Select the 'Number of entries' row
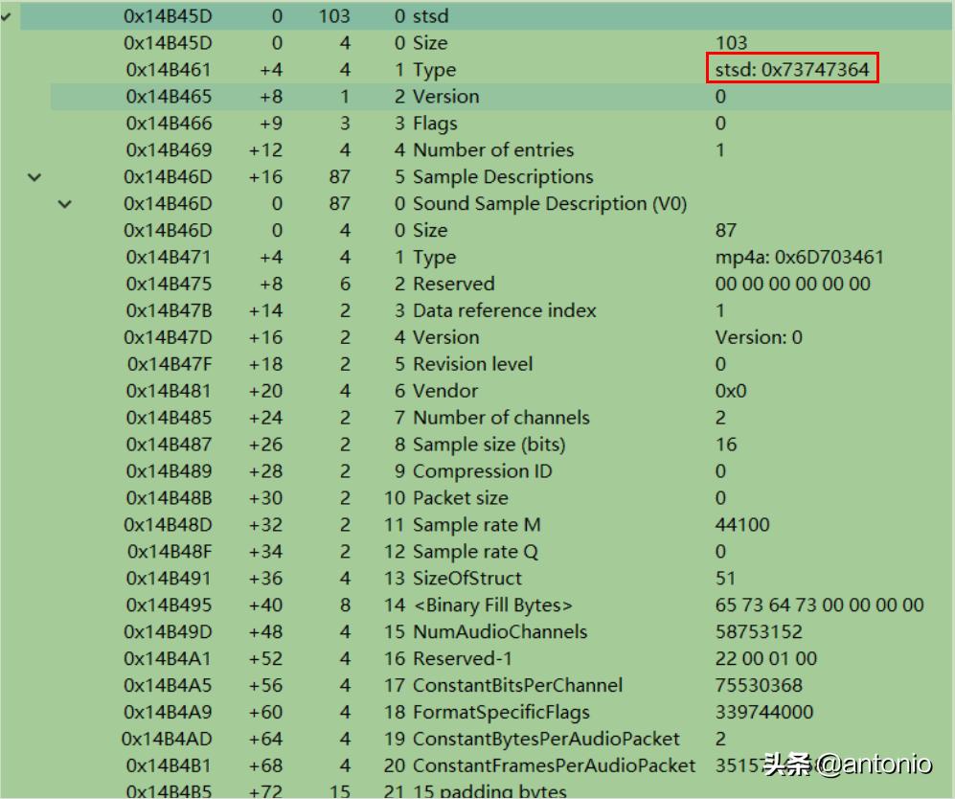The image size is (955, 799). point(501,149)
